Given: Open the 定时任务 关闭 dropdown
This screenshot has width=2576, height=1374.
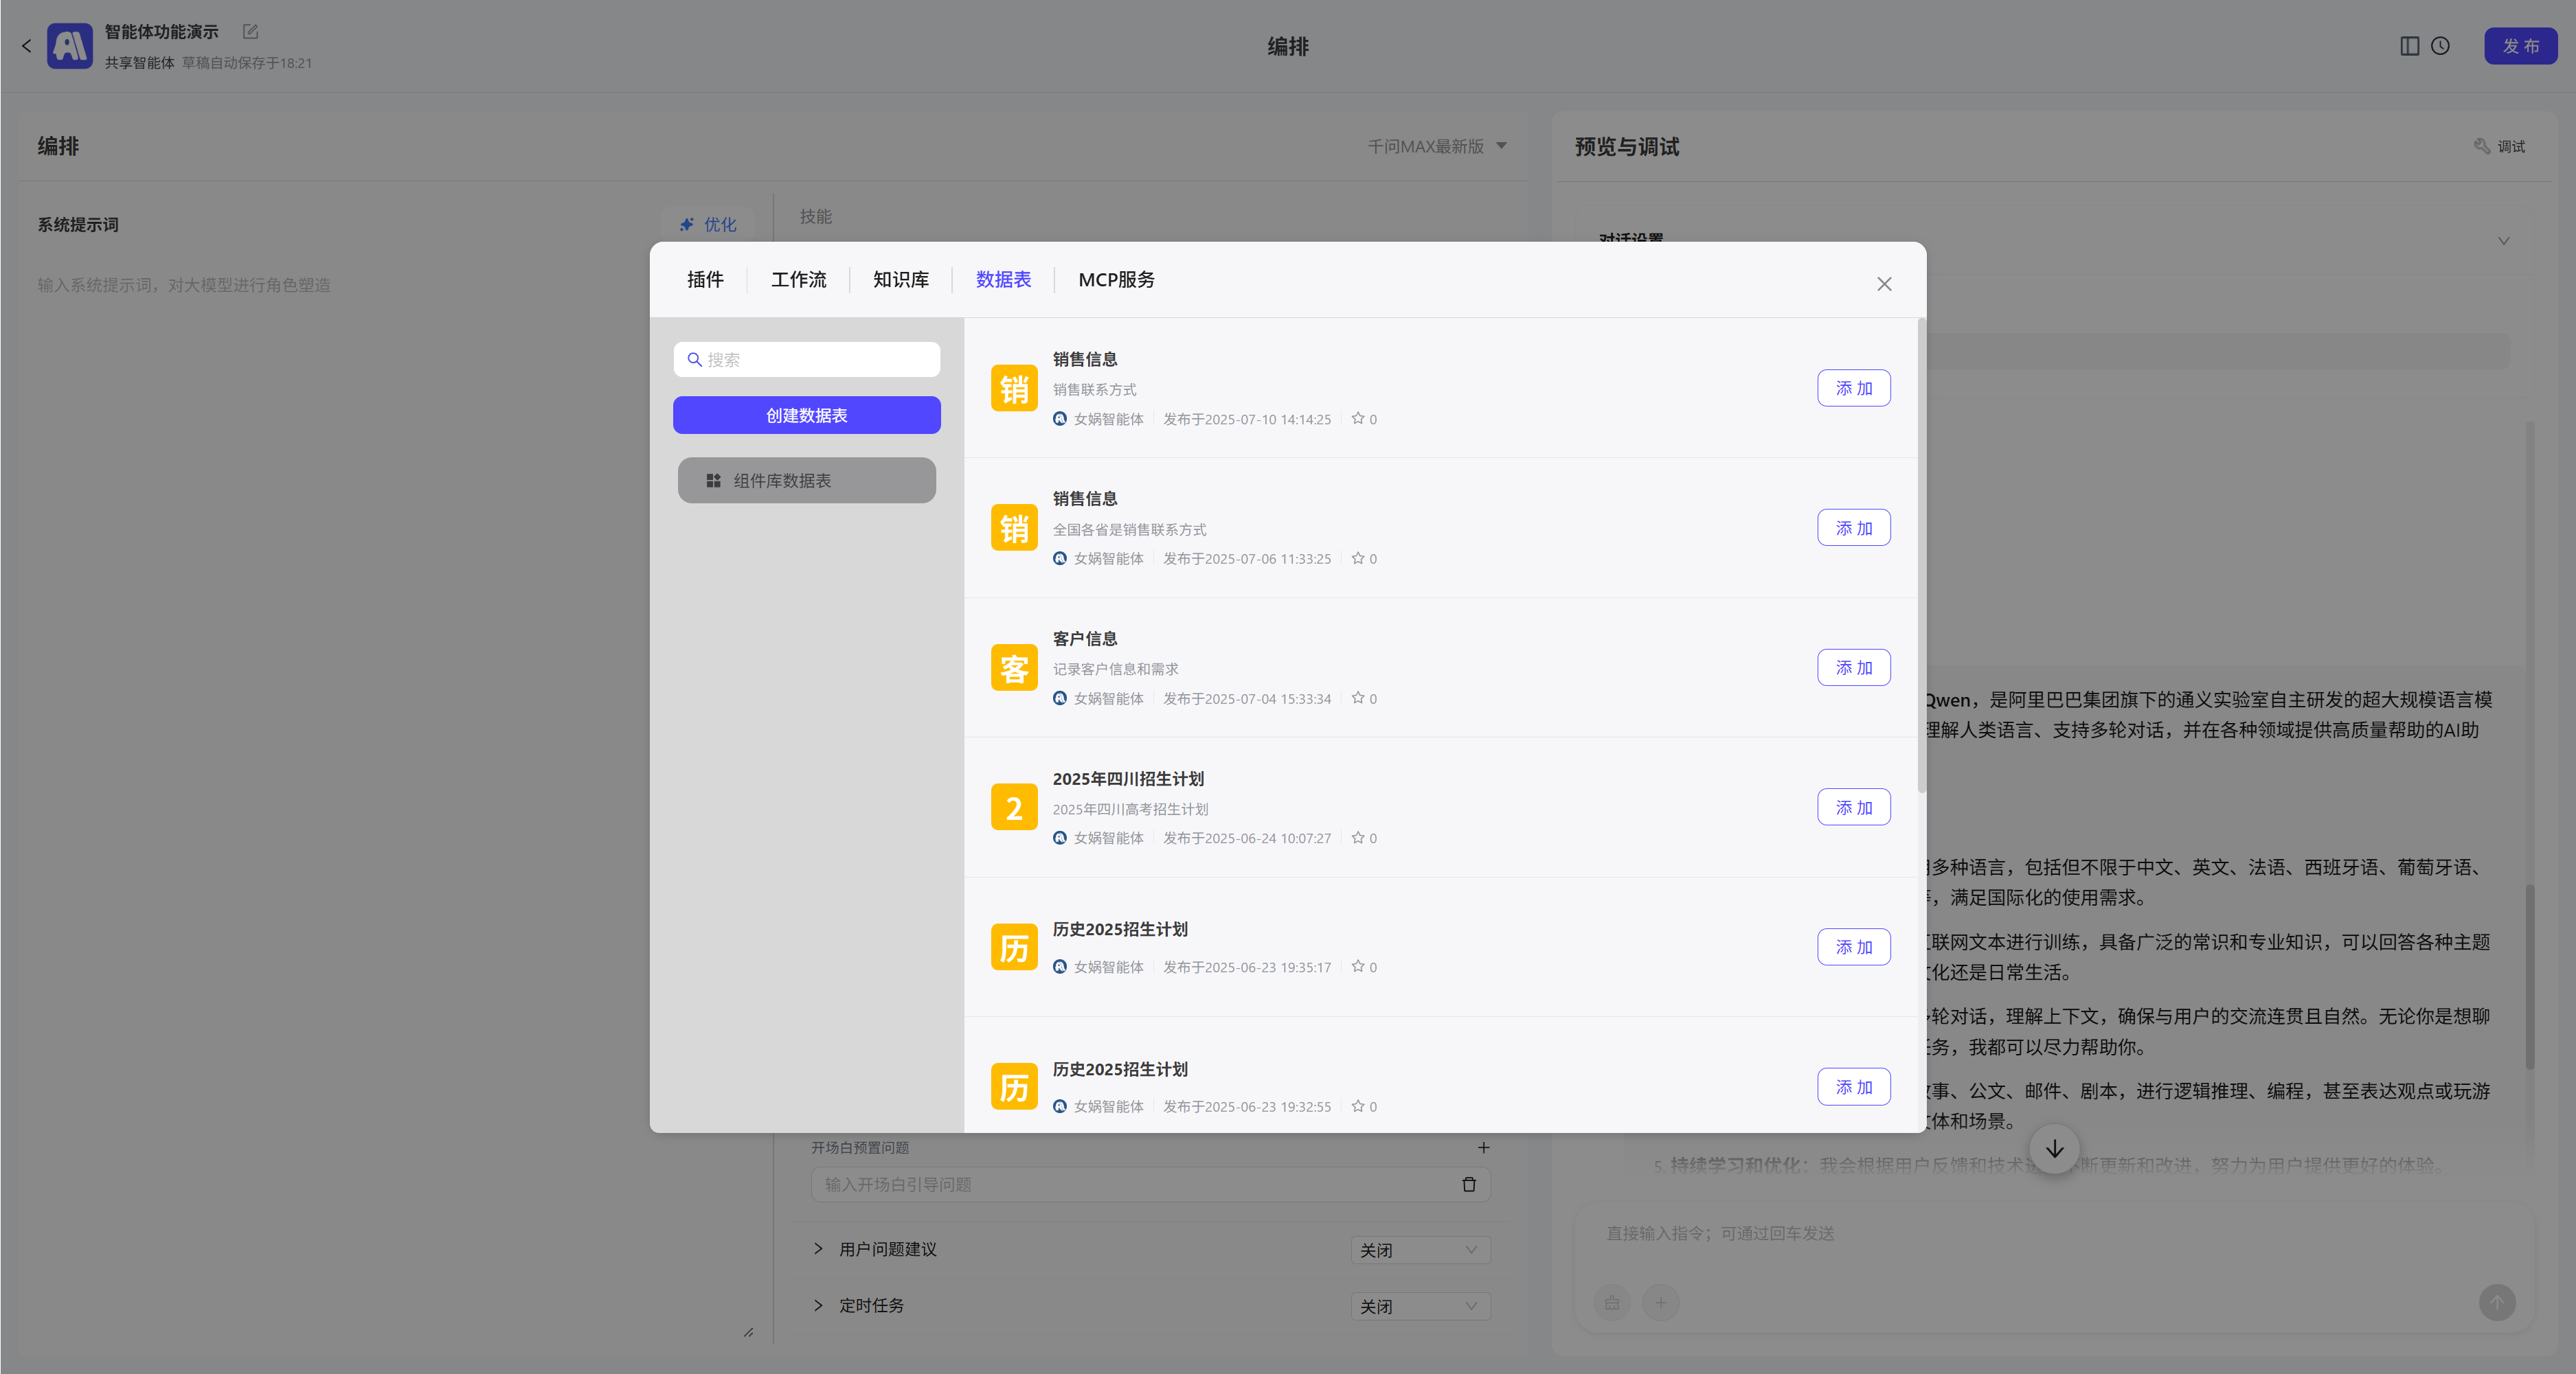Looking at the screenshot, I should pos(1420,1306).
